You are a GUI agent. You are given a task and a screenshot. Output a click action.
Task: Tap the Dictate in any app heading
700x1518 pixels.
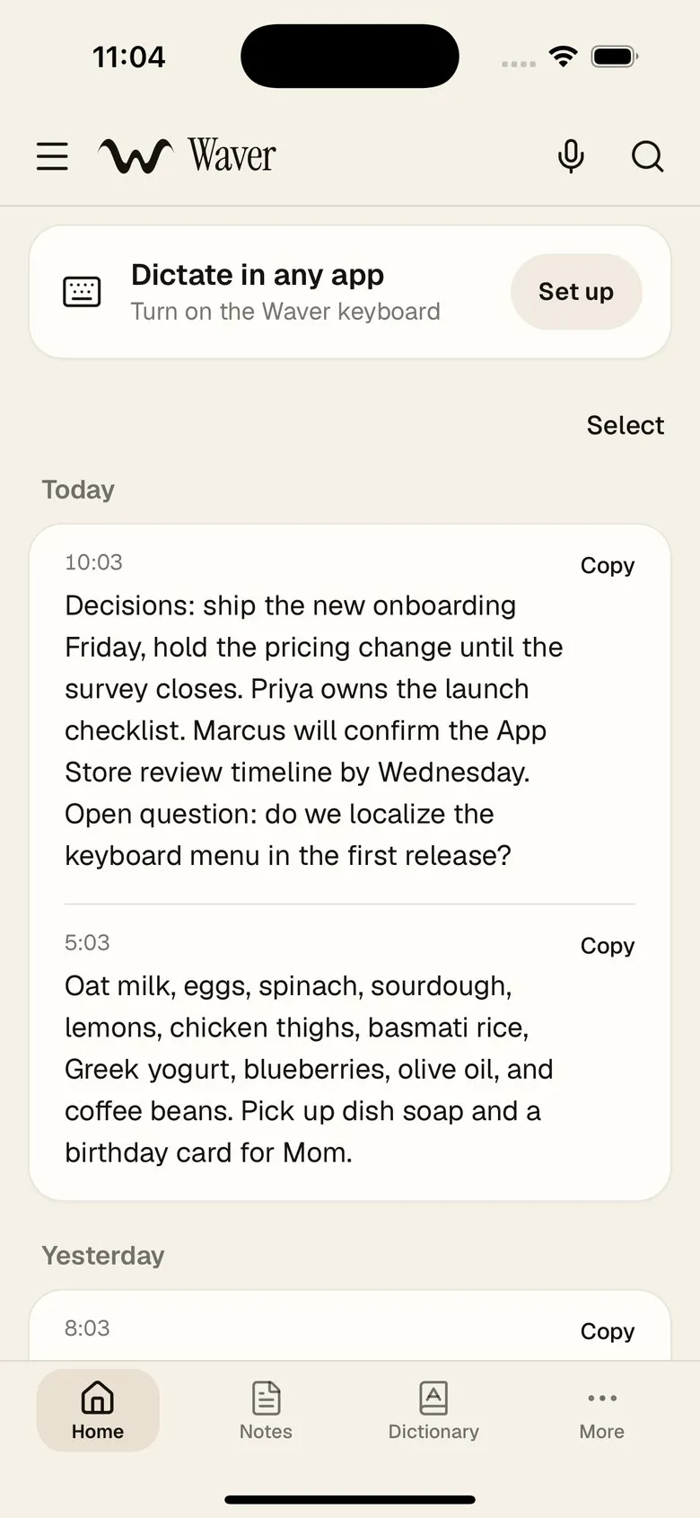[258, 275]
